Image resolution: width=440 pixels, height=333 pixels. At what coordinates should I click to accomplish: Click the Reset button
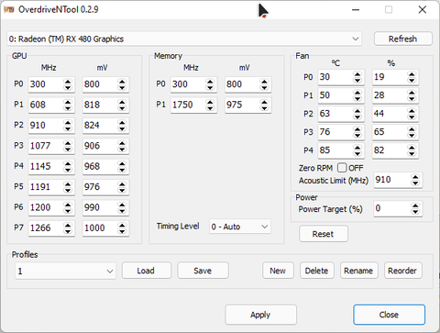pyautogui.click(x=324, y=234)
